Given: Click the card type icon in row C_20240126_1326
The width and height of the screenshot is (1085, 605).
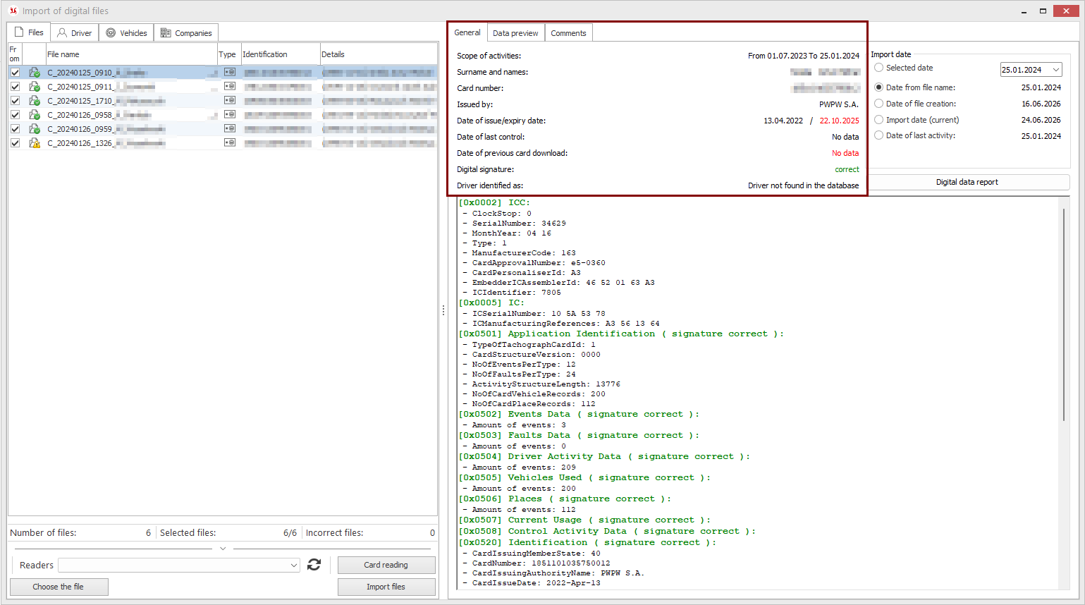Looking at the screenshot, I should pyautogui.click(x=229, y=142).
